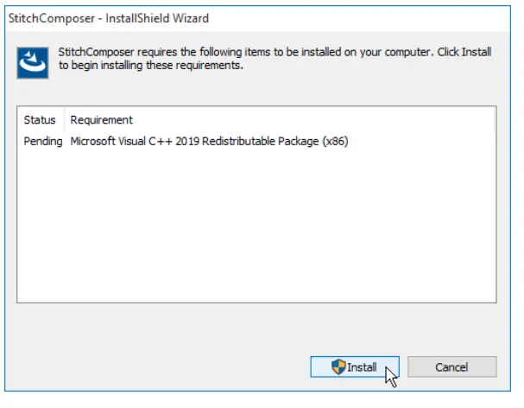
Task: Click the Status column header
Action: [40, 120]
